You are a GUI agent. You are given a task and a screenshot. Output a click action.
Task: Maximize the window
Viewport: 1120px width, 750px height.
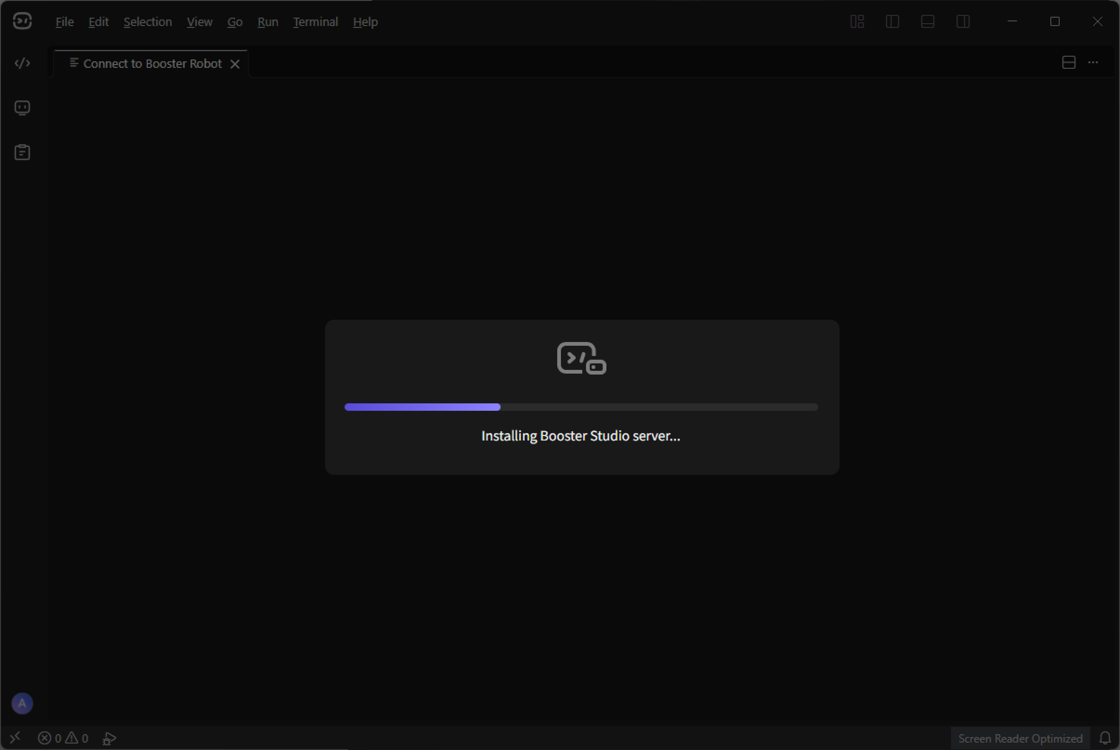point(1055,21)
